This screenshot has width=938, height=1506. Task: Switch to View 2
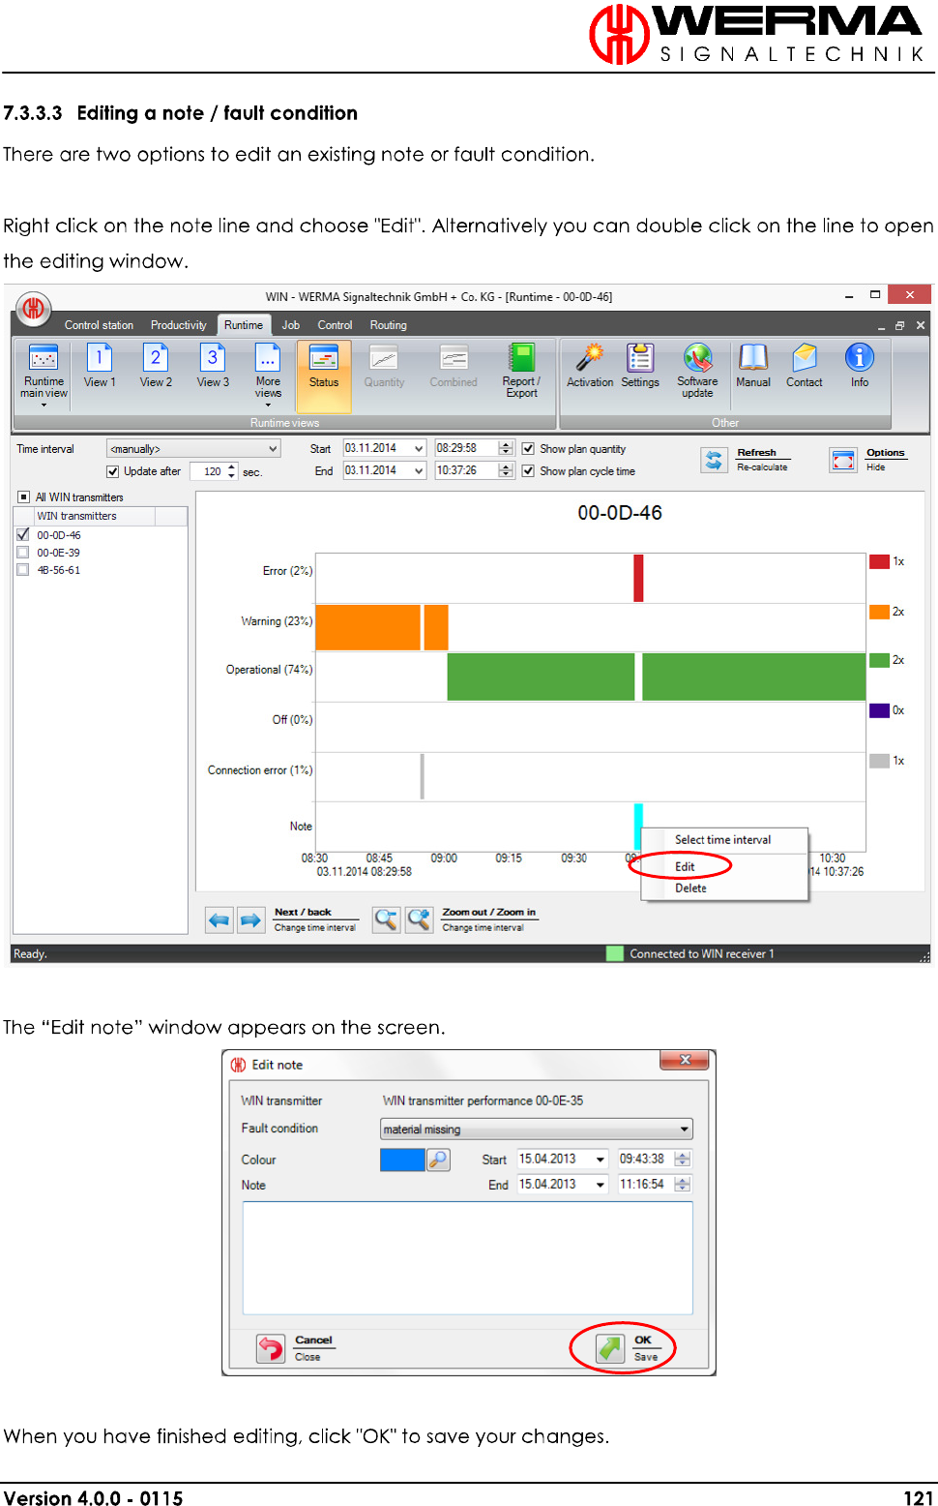pos(156,358)
